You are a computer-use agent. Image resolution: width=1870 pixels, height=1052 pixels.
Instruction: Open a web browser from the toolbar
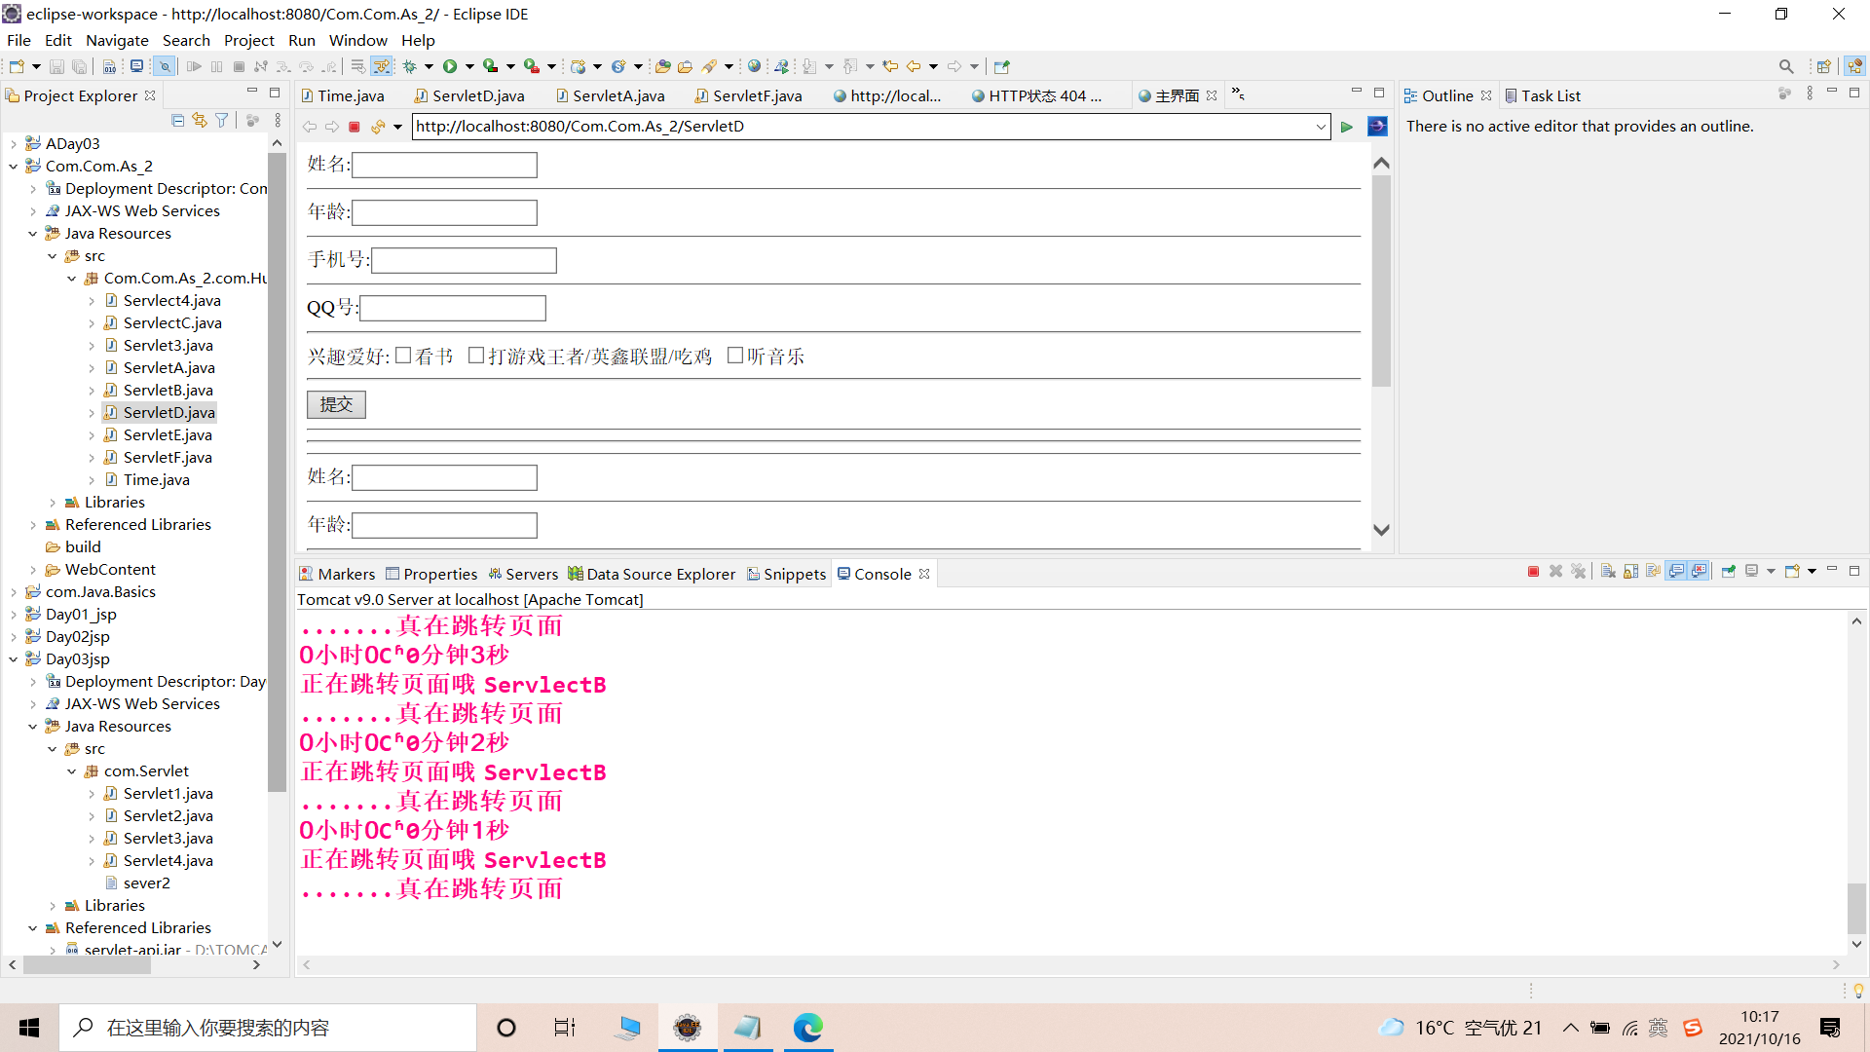tap(755, 66)
